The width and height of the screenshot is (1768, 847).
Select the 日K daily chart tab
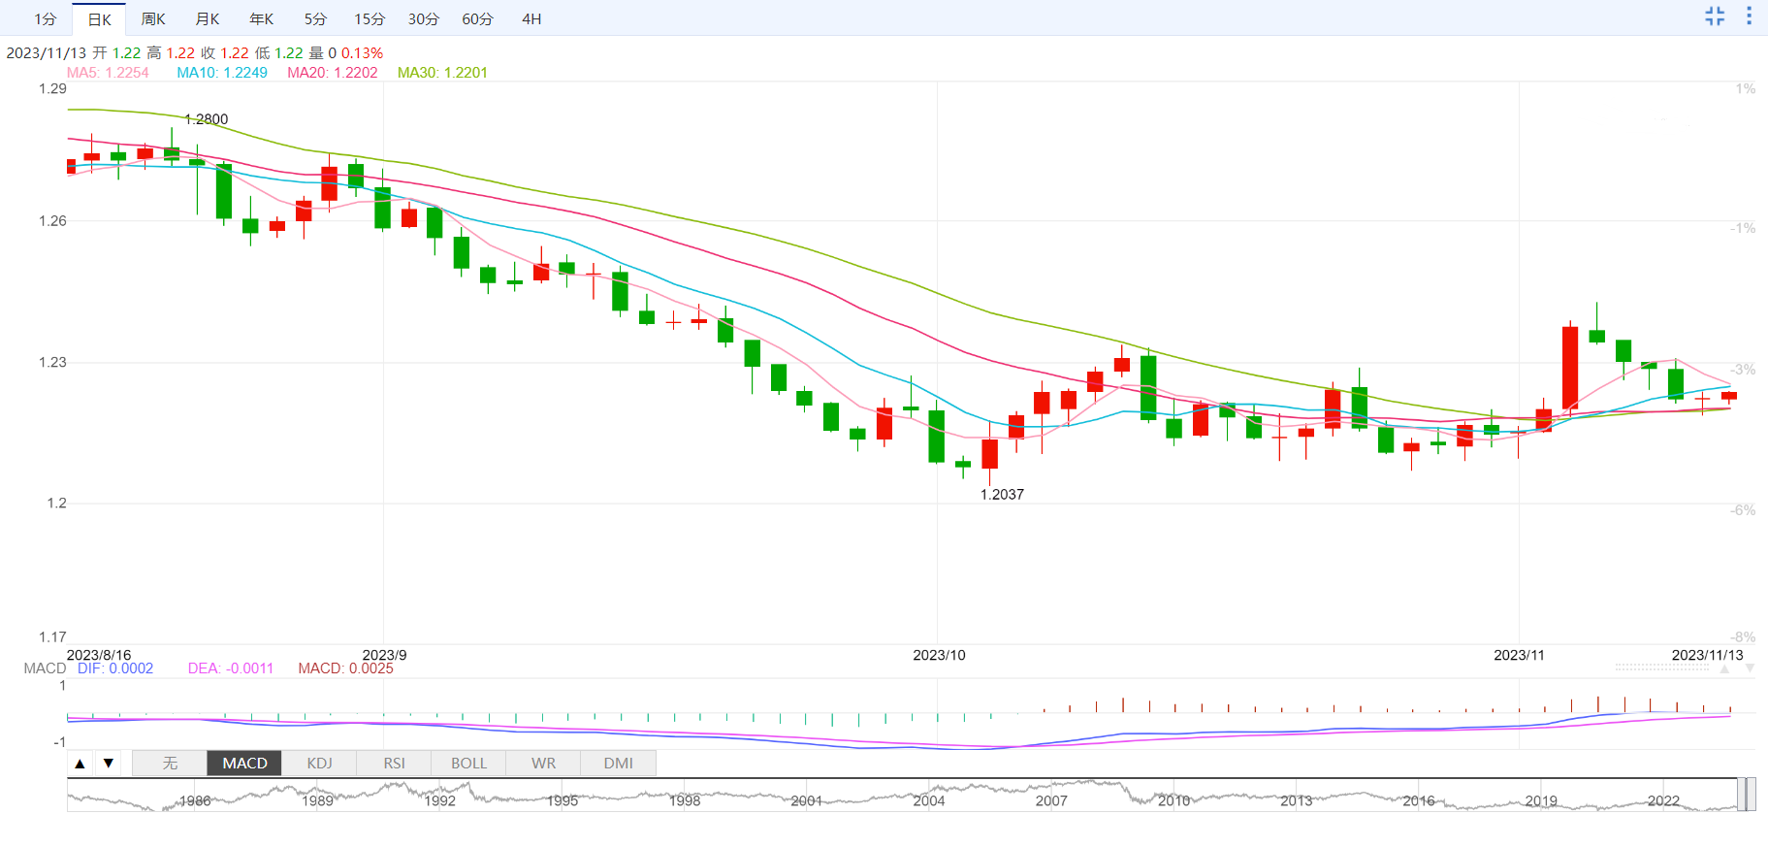(x=100, y=19)
